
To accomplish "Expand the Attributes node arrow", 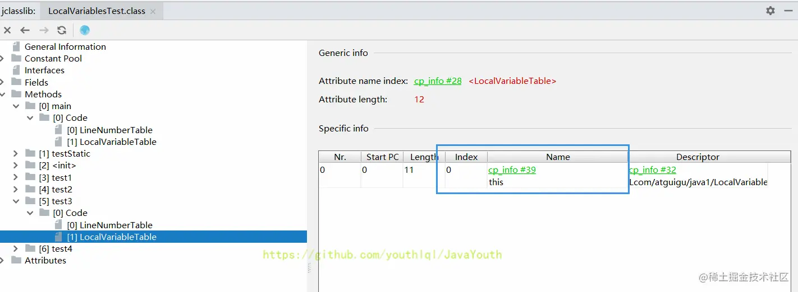I will coord(2,261).
